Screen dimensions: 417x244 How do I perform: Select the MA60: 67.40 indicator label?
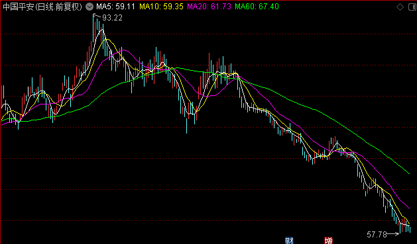pos(257,7)
